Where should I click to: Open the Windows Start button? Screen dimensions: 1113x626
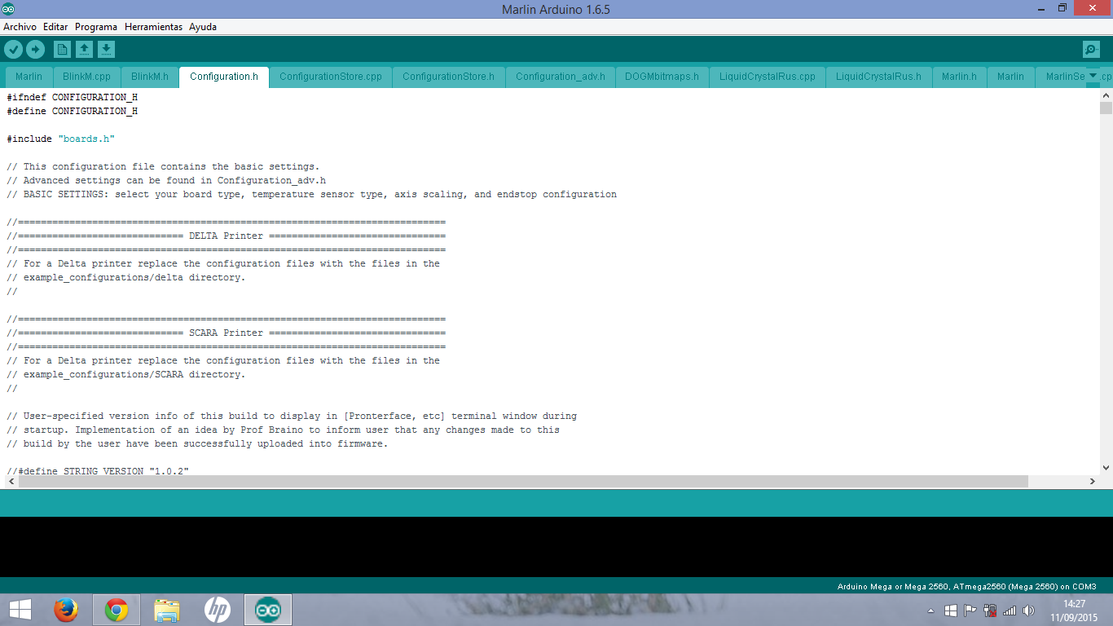[x=20, y=610]
